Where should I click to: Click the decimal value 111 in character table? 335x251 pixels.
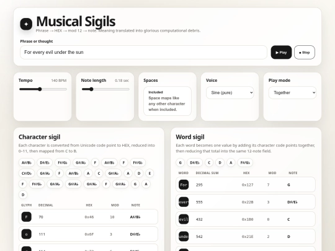pos(42,234)
